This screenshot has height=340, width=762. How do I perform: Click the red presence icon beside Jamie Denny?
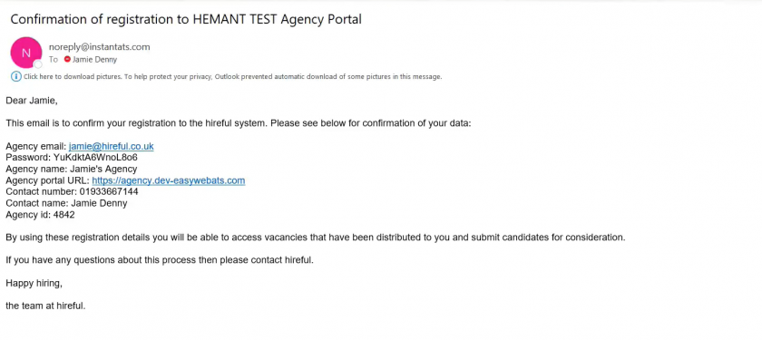67,59
